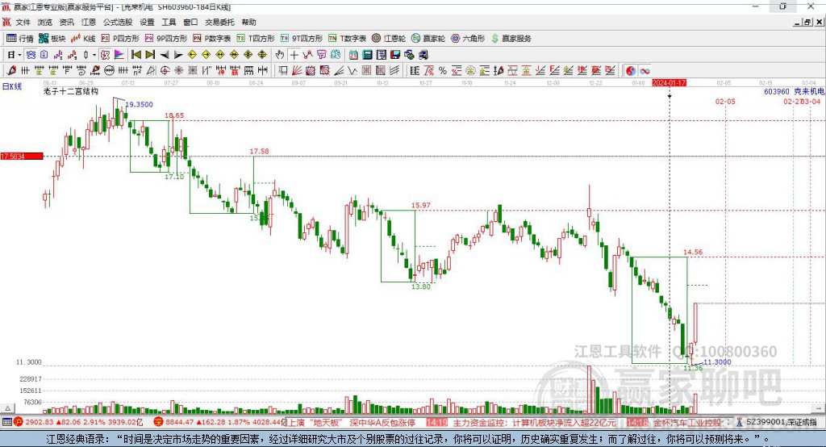Click the floppy disk save icon
This screenshot has width=826, height=447.
pos(395,55)
